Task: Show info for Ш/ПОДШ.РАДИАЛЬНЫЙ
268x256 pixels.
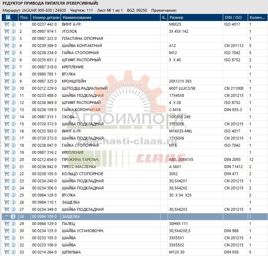Action: coord(13,88)
